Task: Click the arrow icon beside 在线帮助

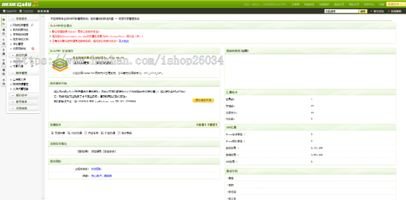Action: pyautogui.click(x=388, y=11)
